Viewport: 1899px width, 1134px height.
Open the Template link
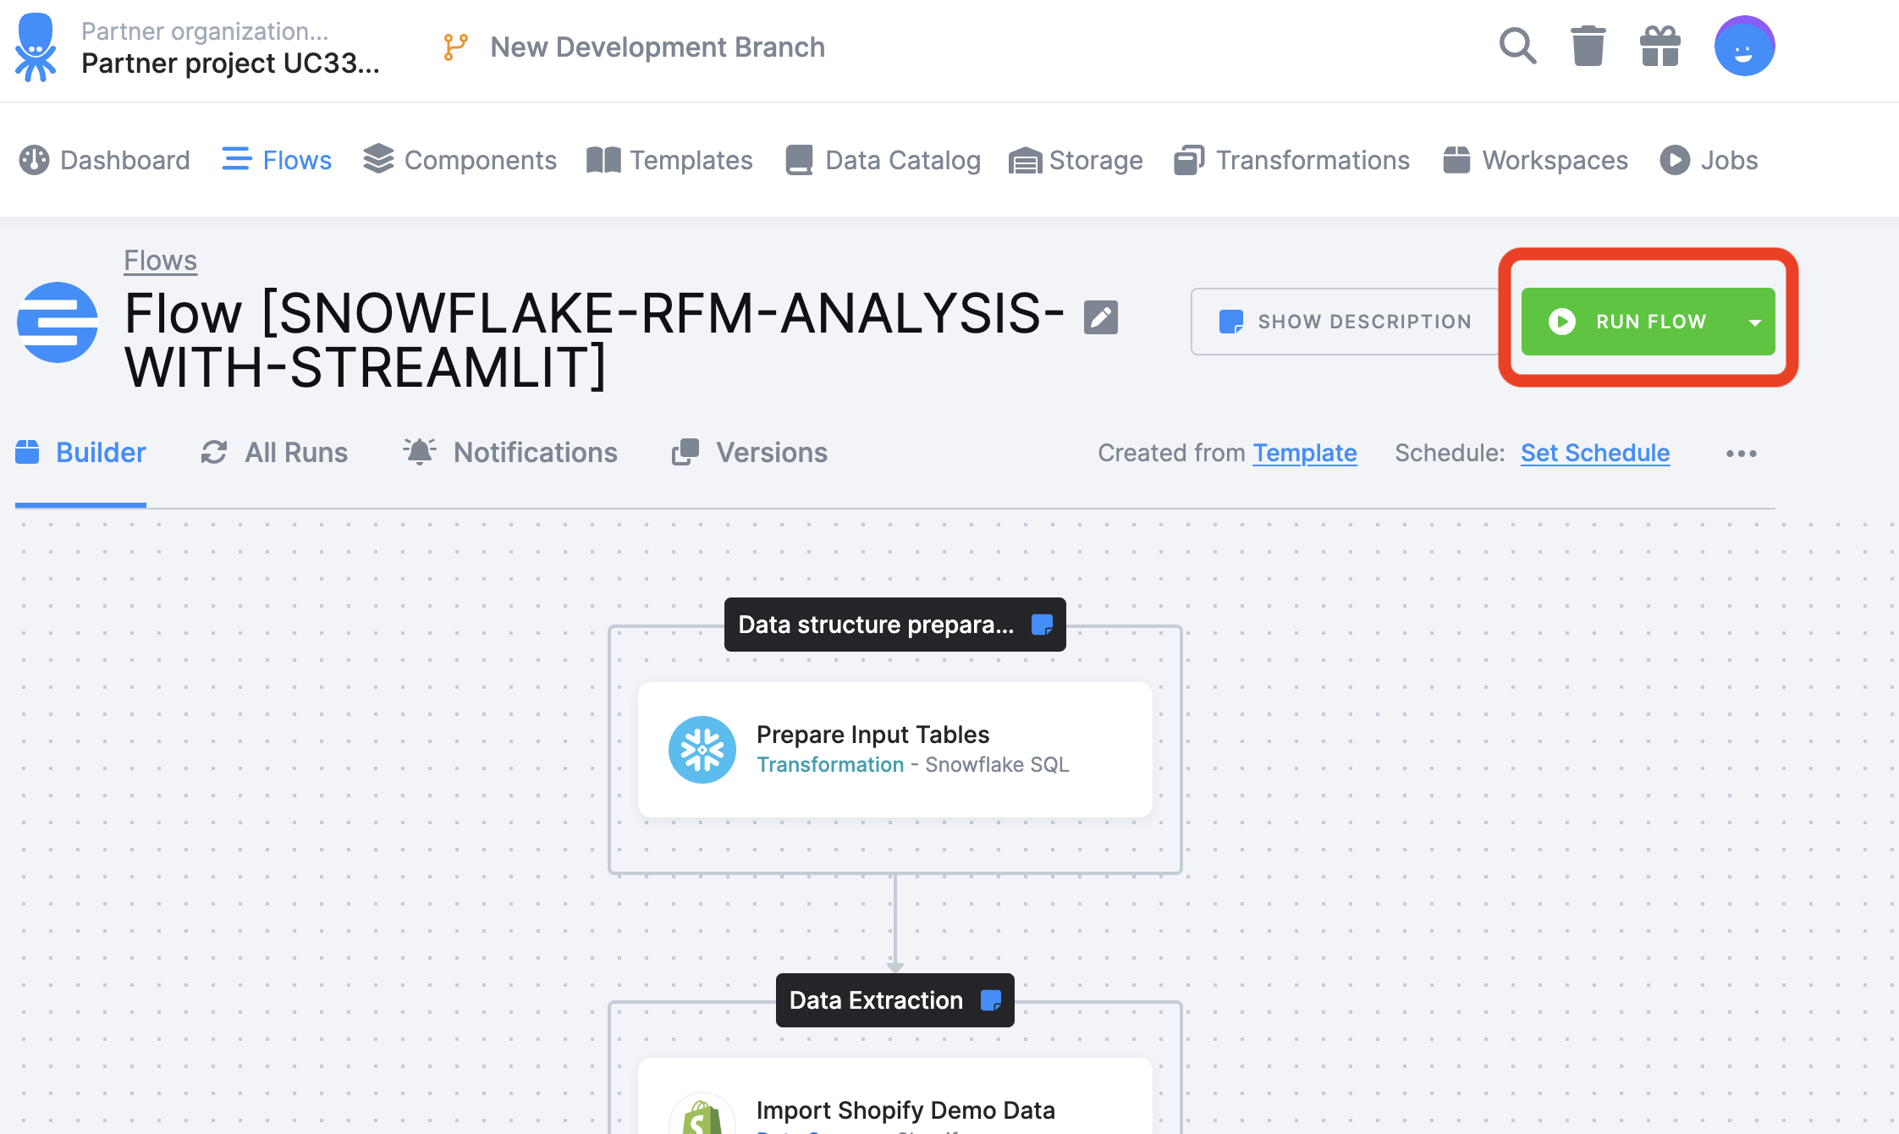point(1305,453)
